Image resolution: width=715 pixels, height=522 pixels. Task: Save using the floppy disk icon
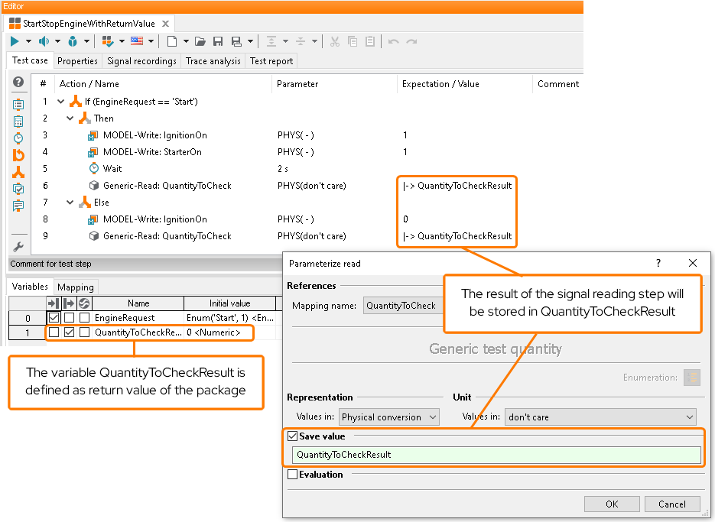pyautogui.click(x=218, y=41)
